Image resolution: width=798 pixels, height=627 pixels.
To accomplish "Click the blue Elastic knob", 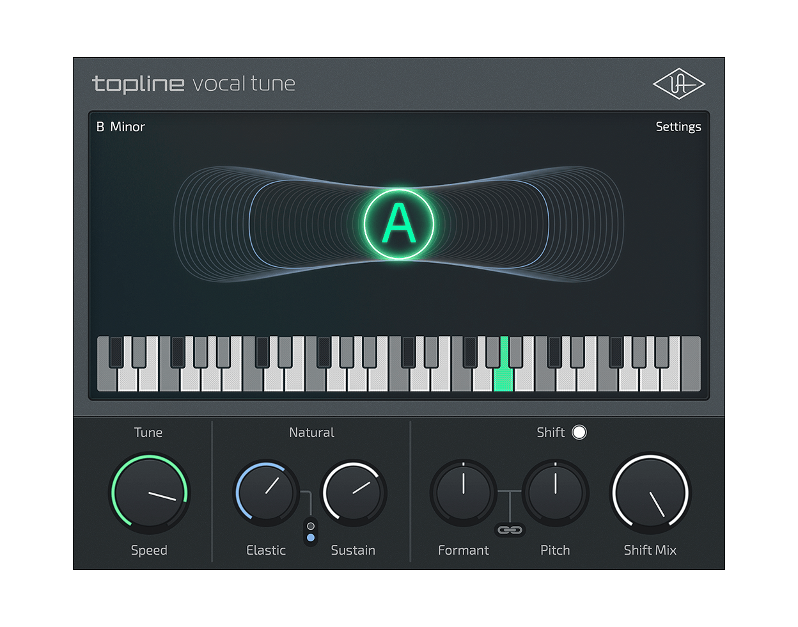I will (x=266, y=493).
